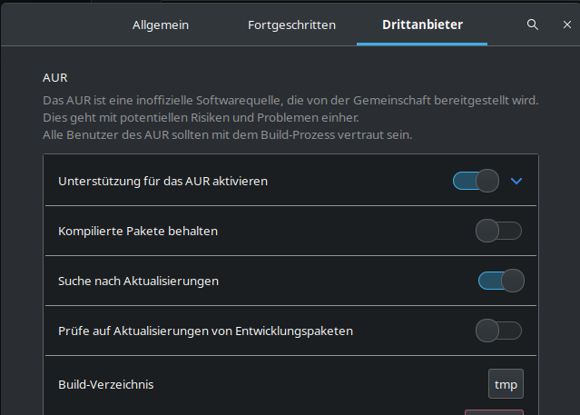The image size is (580, 415).
Task: Switch to the Allgemein tab
Action: 161,25
